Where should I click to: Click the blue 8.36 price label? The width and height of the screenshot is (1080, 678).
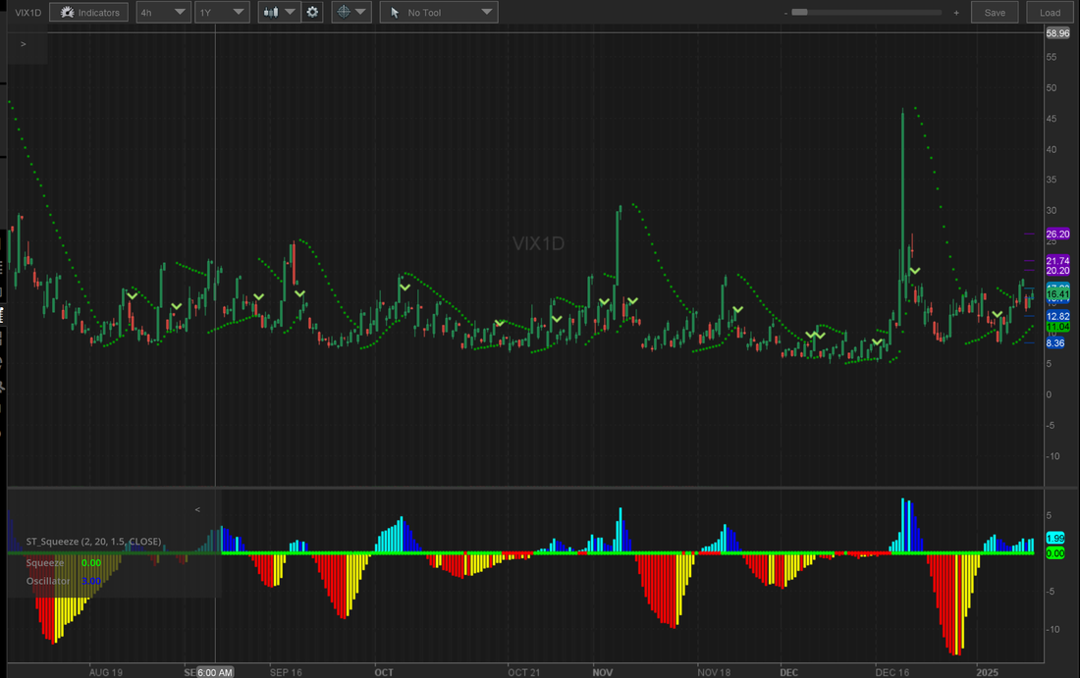[x=1055, y=342]
